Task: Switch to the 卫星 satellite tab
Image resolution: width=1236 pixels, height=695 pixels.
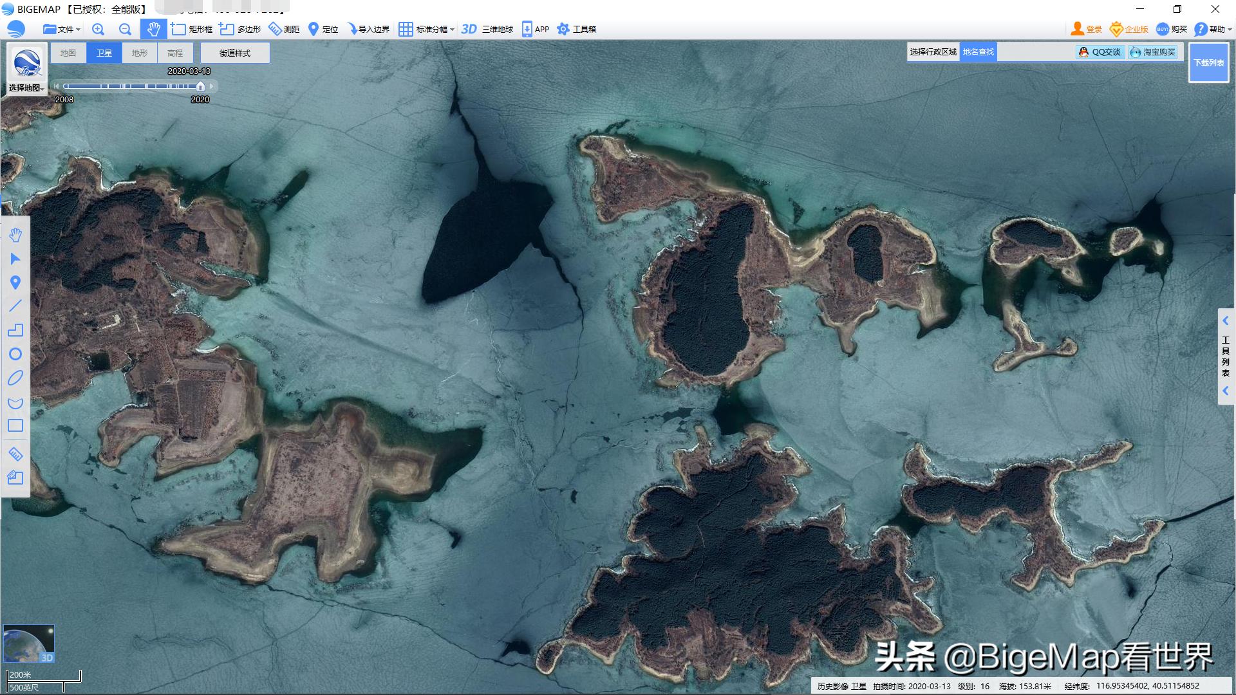Action: 103,53
